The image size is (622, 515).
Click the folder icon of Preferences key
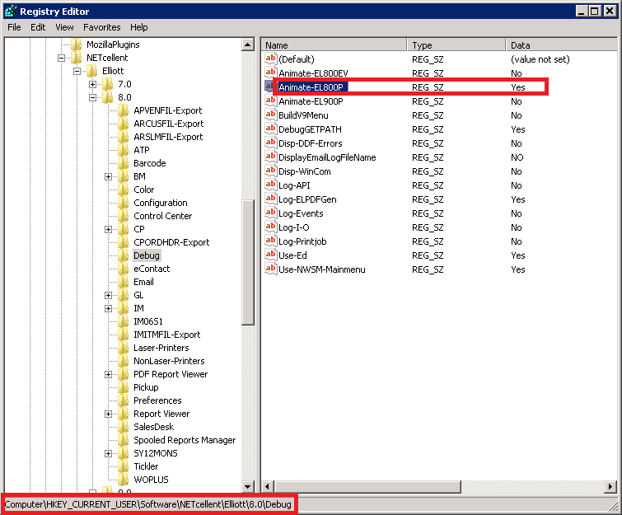pos(124,400)
